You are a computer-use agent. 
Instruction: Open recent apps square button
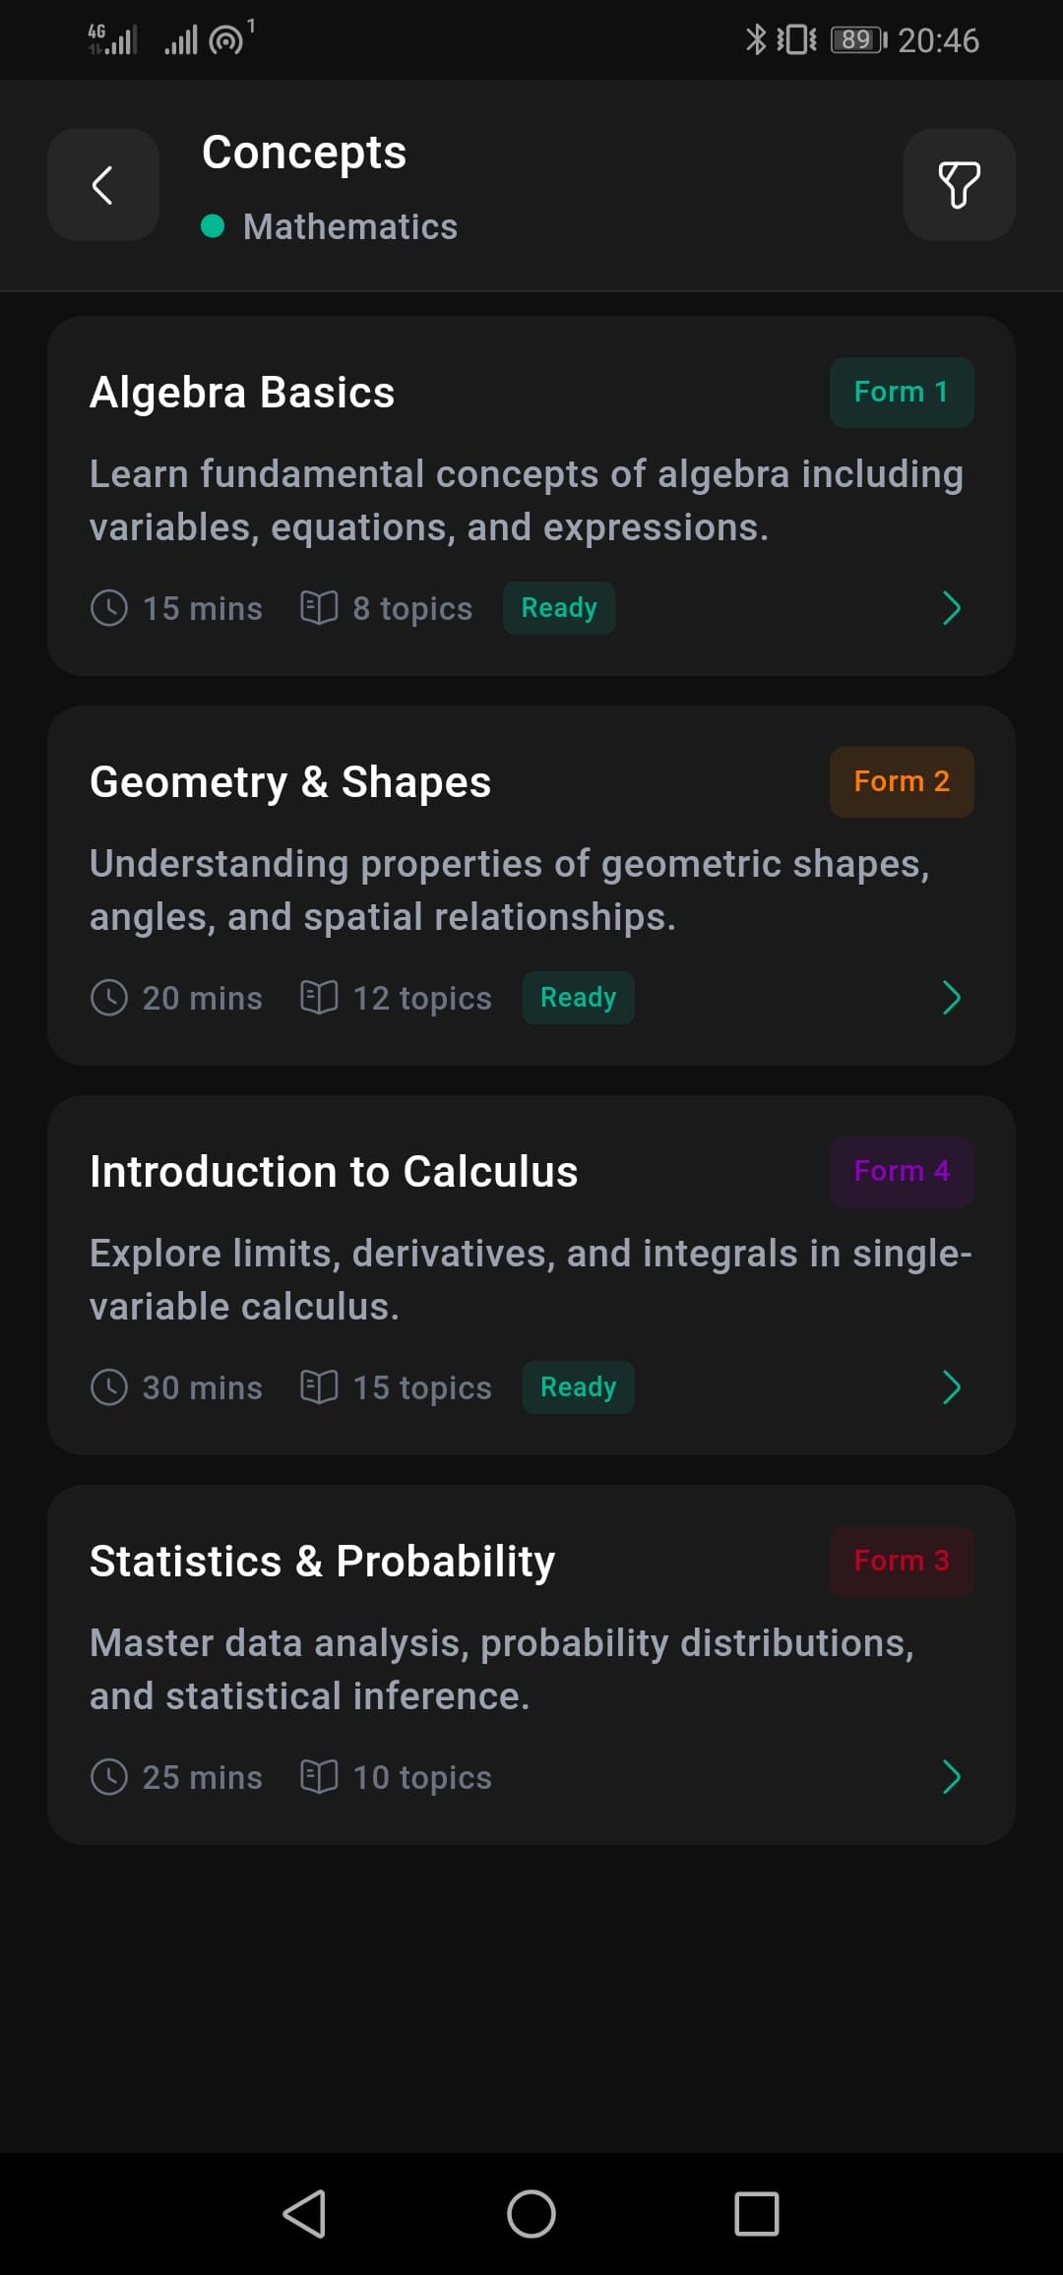pyautogui.click(x=756, y=2214)
